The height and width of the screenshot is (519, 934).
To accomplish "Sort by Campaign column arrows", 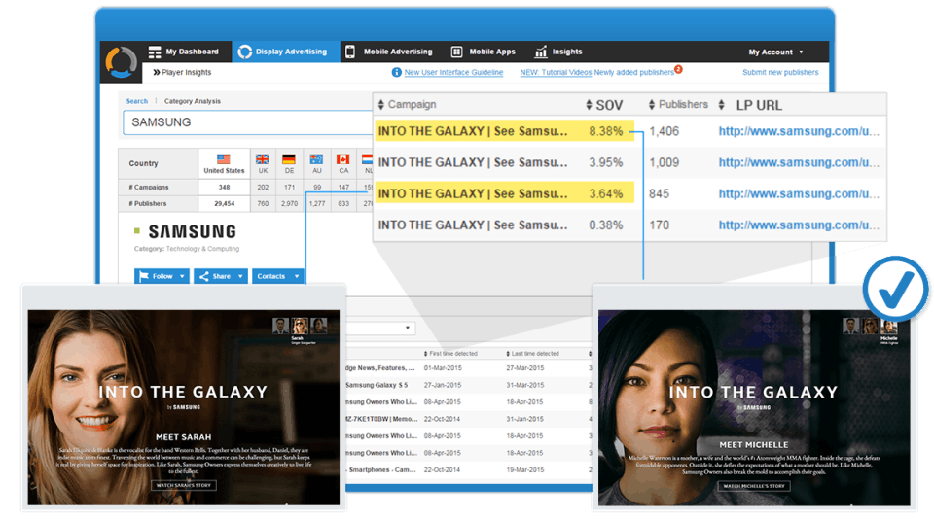I will 381,105.
